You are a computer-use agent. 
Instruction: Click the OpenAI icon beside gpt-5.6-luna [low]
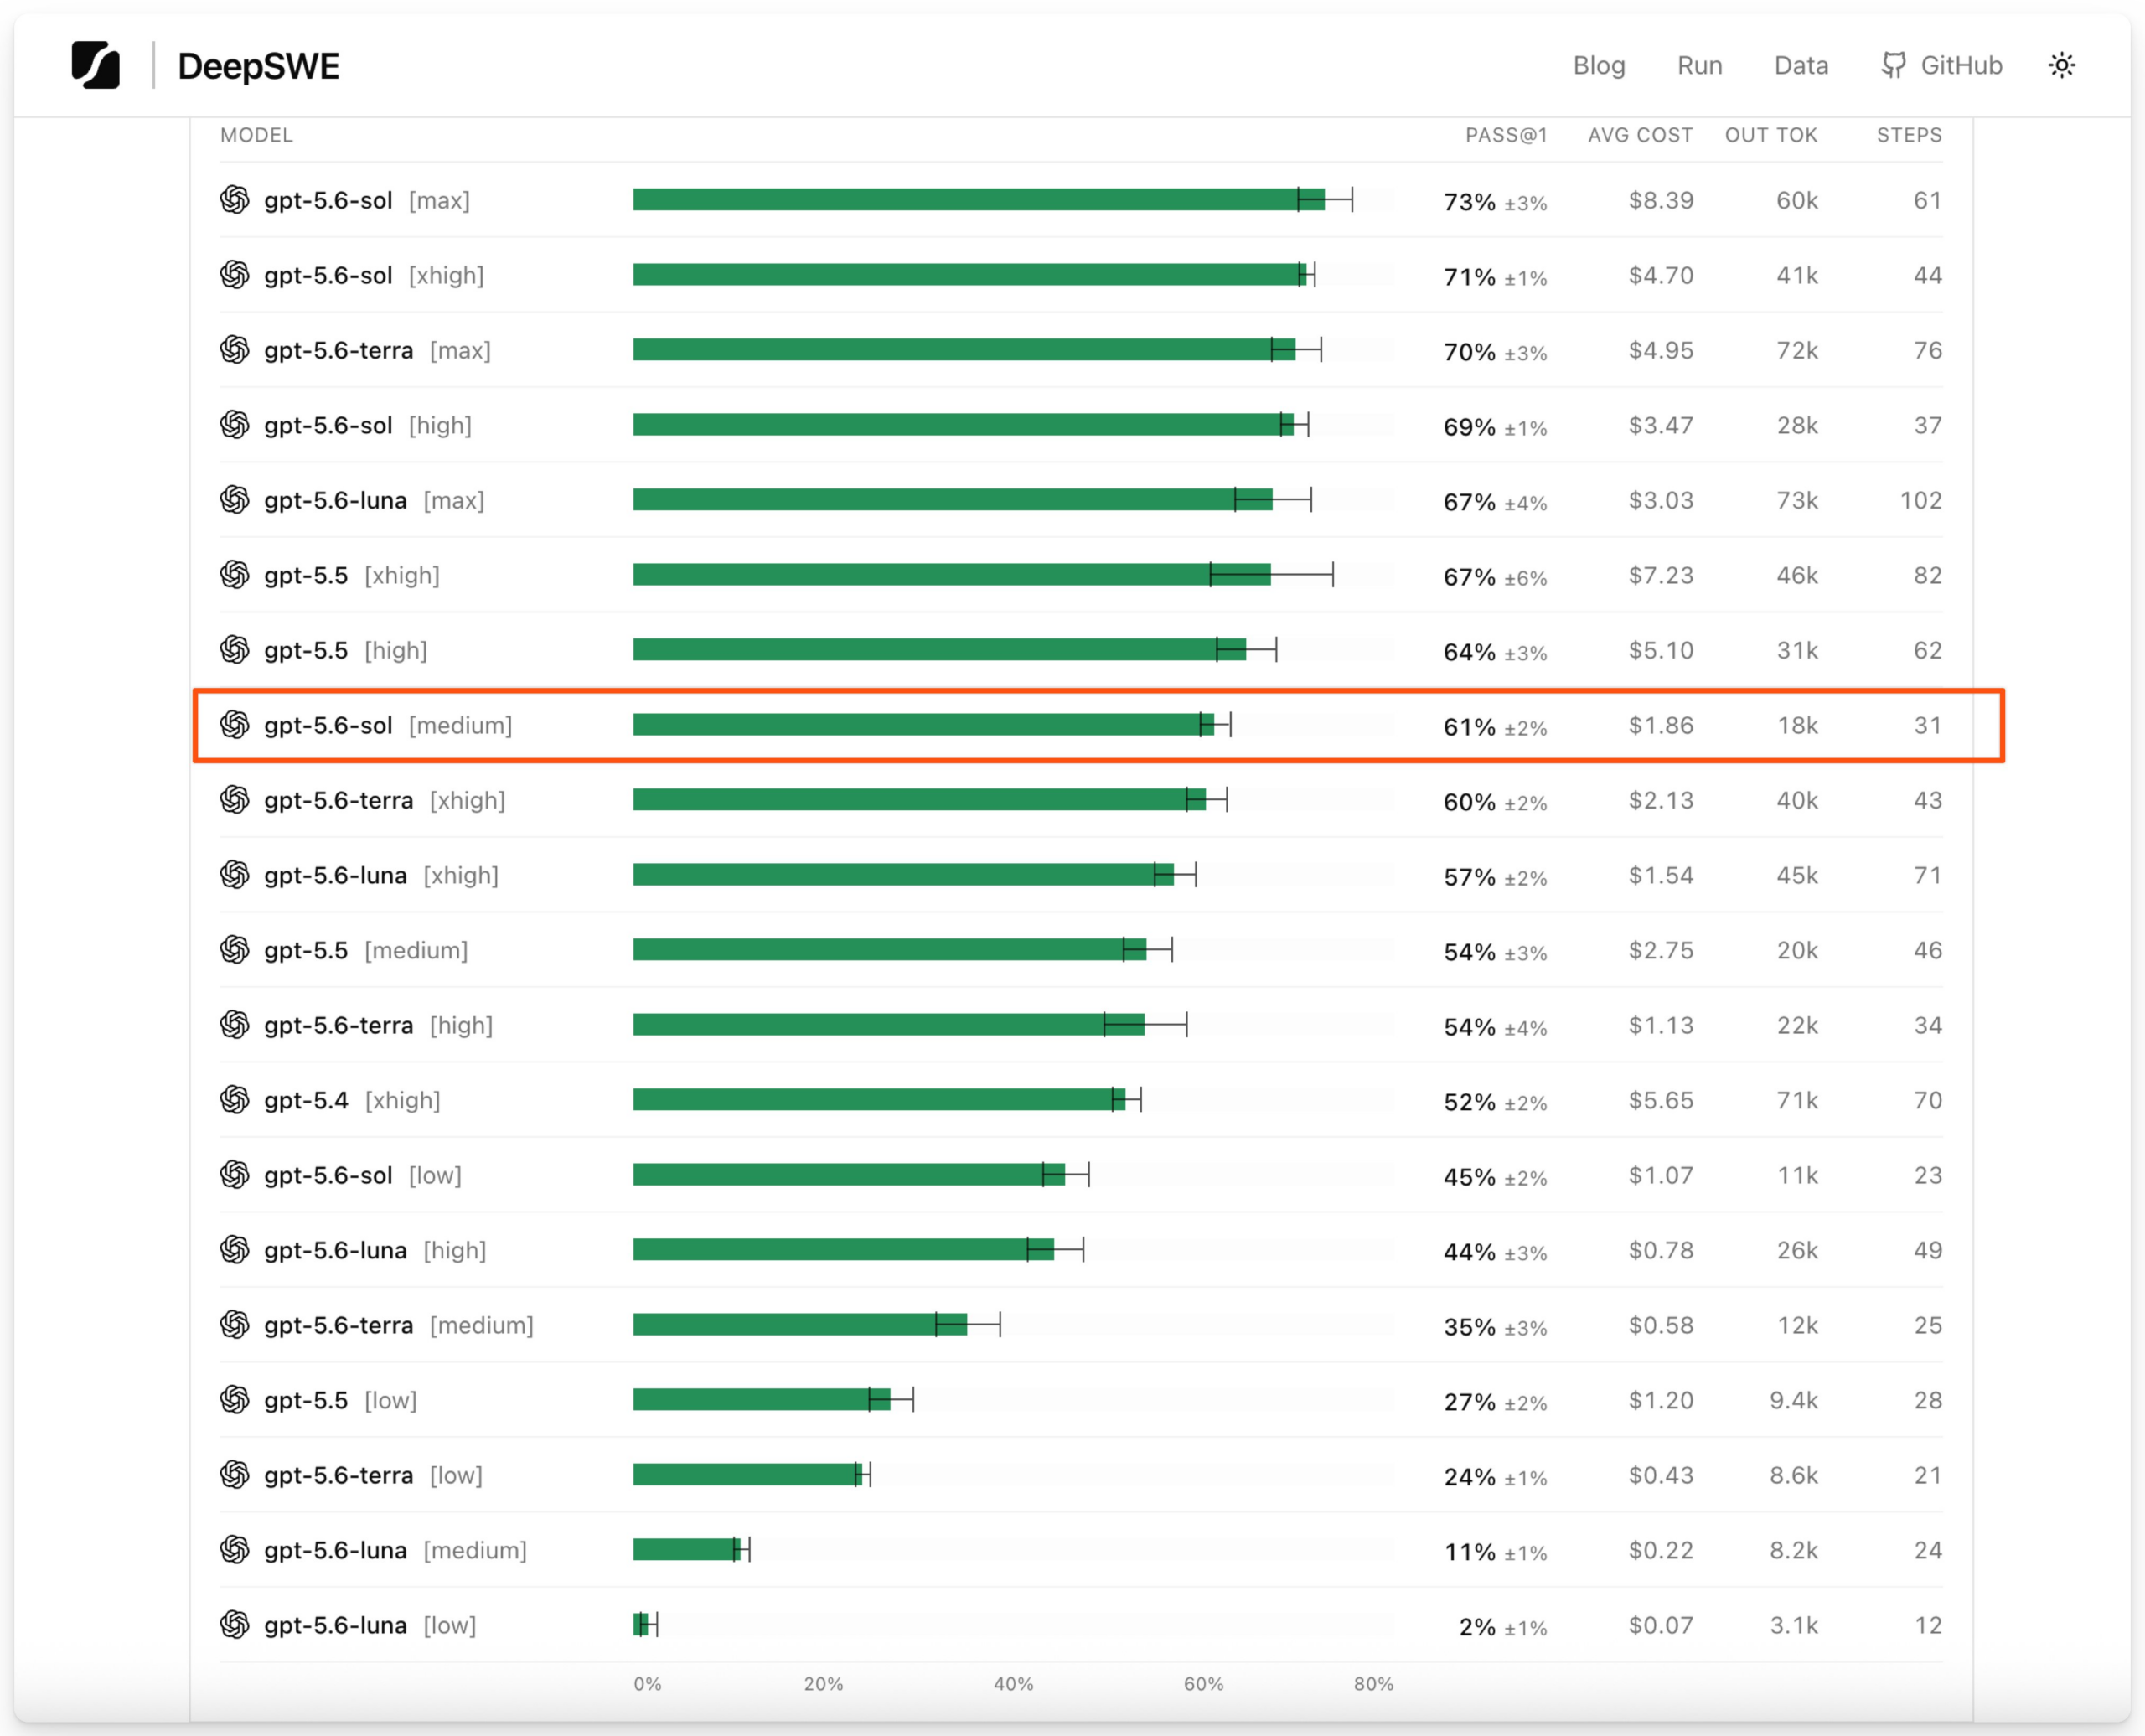[235, 1625]
